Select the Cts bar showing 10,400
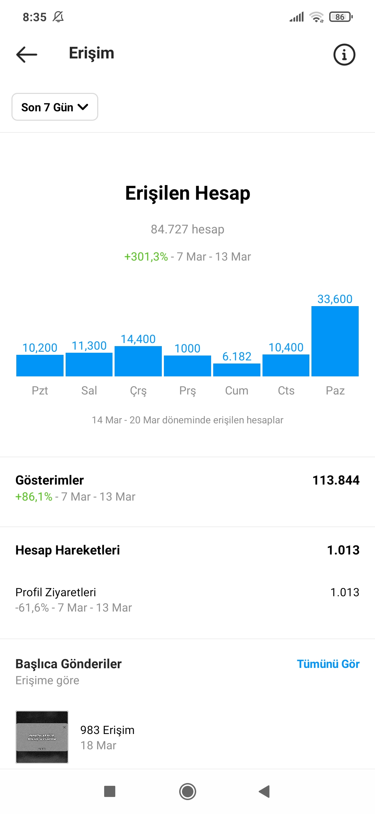Screen dimensions: 375x814 [286, 365]
